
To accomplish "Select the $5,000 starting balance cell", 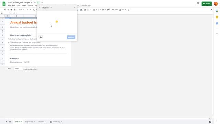I will (26, 62).
